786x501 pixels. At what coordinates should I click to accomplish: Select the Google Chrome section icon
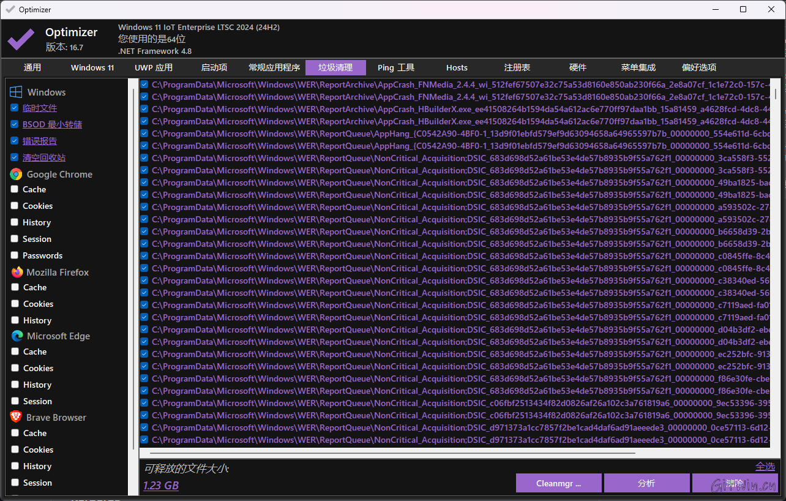point(15,174)
